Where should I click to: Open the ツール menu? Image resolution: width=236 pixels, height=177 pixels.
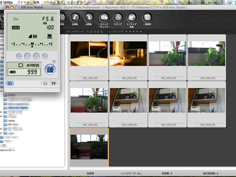pyautogui.click(x=48, y=3)
